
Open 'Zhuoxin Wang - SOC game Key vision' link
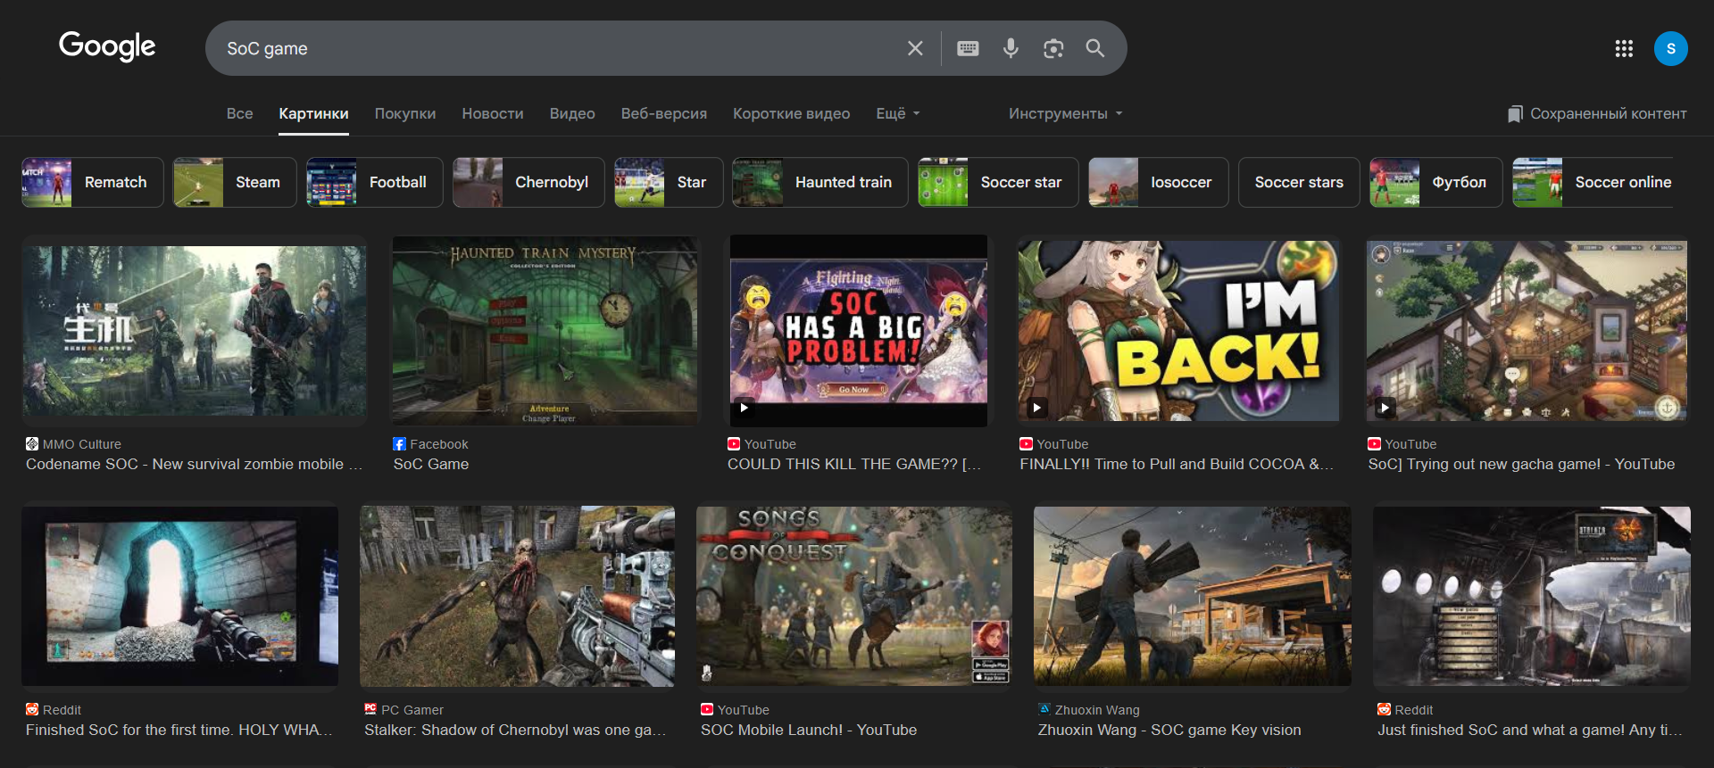1169,730
